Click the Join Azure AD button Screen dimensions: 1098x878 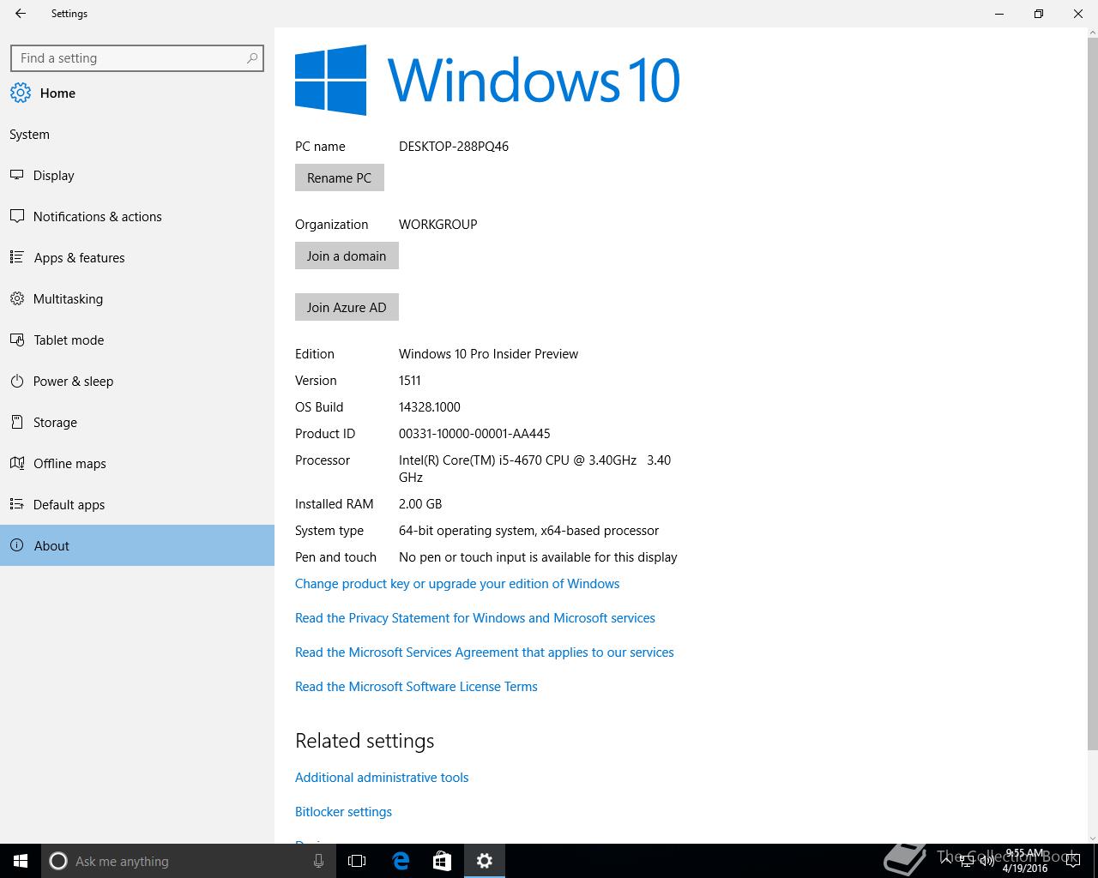pos(347,307)
